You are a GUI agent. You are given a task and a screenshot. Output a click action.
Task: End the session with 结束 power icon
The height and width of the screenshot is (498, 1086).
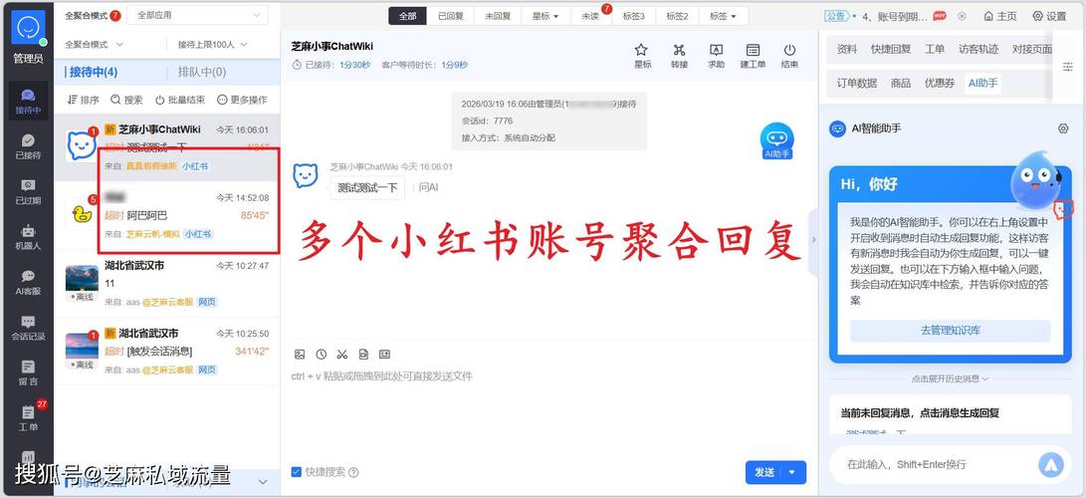(789, 51)
